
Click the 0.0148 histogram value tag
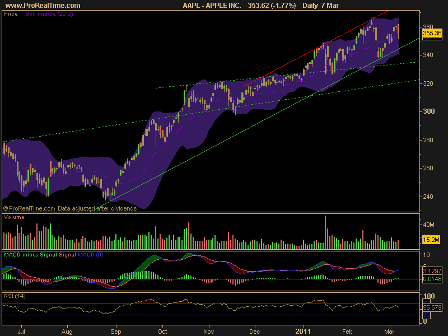432,278
